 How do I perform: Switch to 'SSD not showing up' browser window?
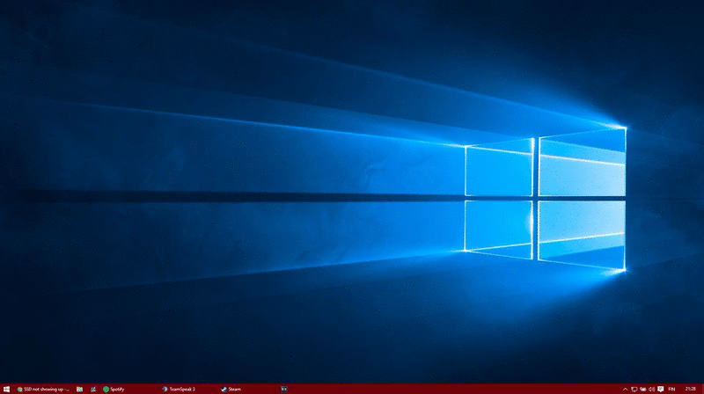pos(43,389)
